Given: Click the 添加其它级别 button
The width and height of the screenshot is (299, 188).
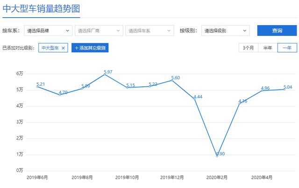Looking at the screenshot, I should 90,48.
